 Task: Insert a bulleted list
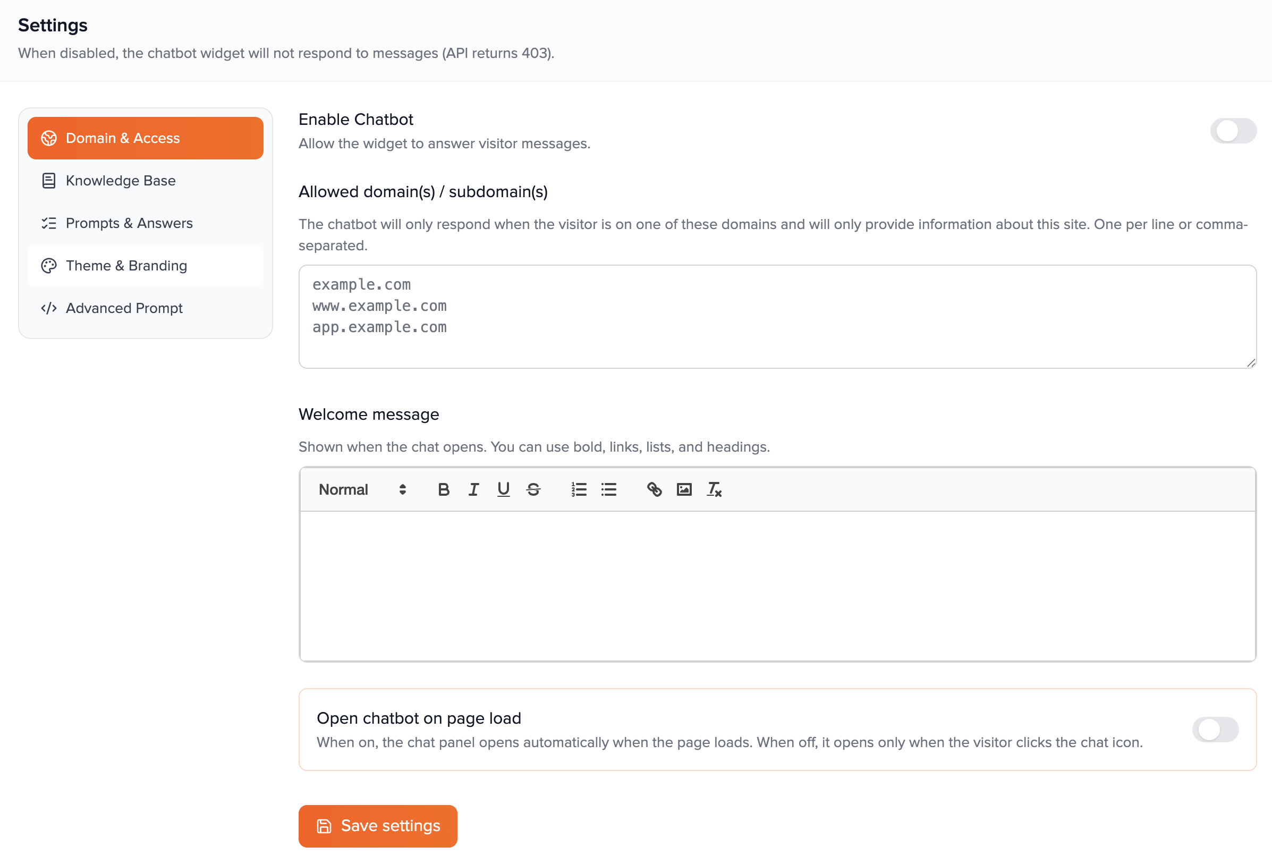click(x=608, y=489)
